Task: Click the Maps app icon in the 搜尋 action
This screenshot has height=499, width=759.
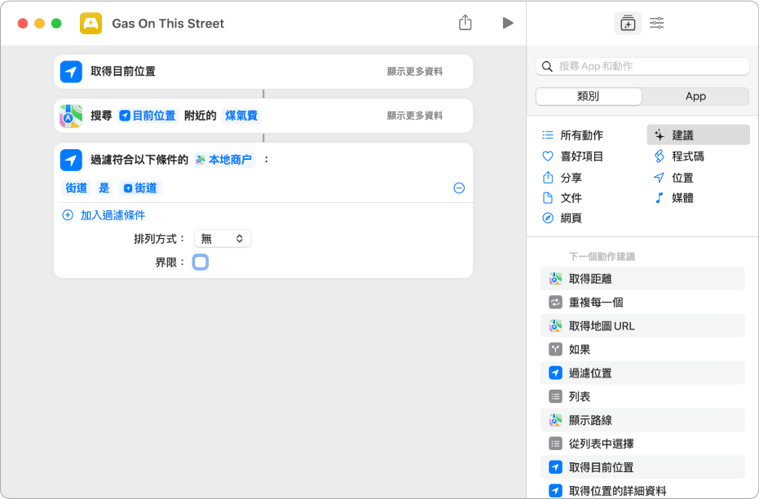Action: 71,116
